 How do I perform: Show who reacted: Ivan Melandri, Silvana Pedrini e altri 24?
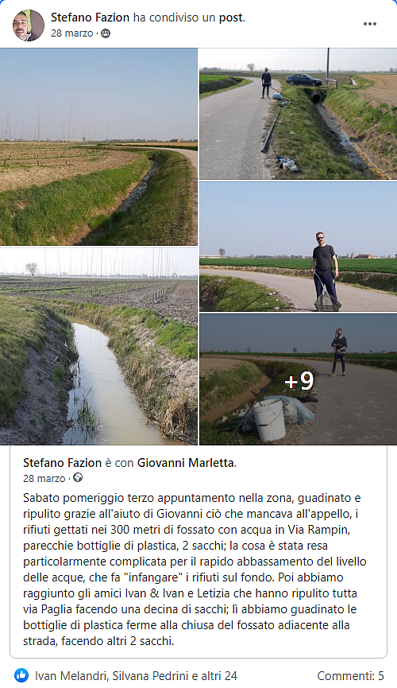tap(137, 676)
